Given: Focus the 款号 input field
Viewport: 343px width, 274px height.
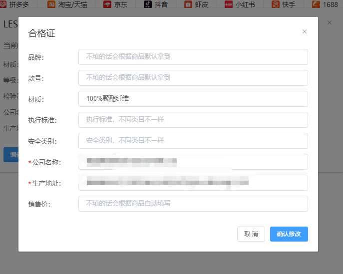Looking at the screenshot, I should pos(193,78).
